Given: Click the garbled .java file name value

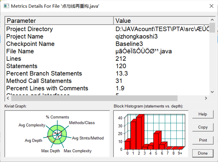Looking at the screenshot, I should coord(144,51).
